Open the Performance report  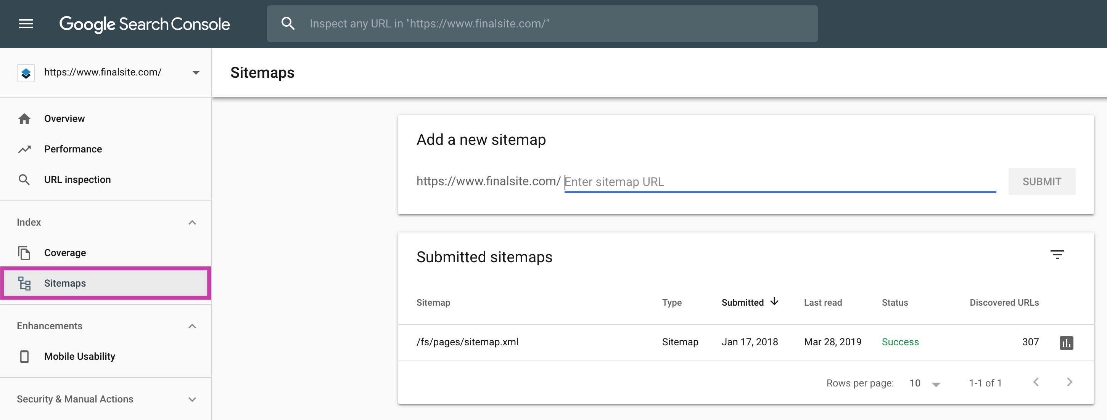(106, 149)
